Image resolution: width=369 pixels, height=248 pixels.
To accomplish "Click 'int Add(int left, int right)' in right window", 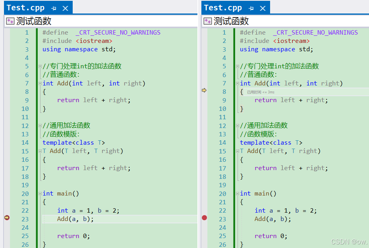I will (x=291, y=83).
